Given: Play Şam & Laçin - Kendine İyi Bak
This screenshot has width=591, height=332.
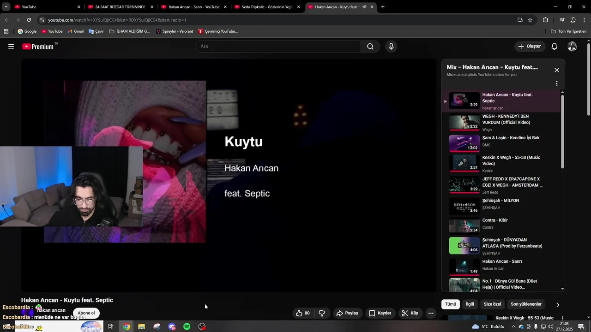Looking at the screenshot, I should point(501,143).
